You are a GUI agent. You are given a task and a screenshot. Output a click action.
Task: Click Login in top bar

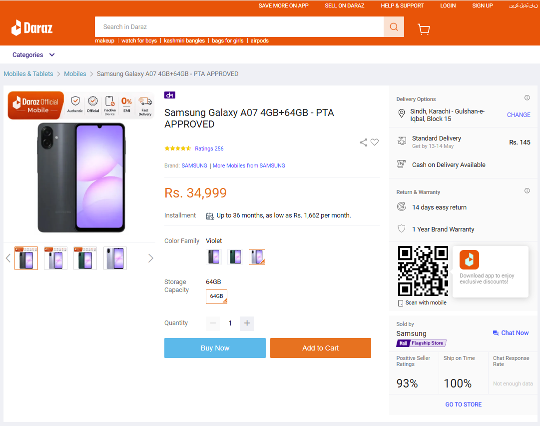448,5
